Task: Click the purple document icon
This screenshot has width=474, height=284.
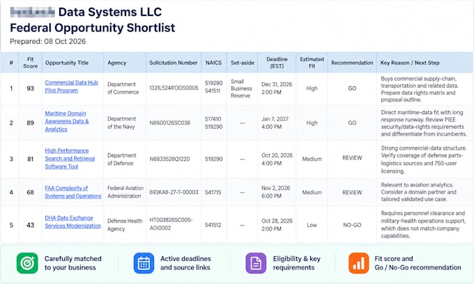Action: click(x=256, y=263)
